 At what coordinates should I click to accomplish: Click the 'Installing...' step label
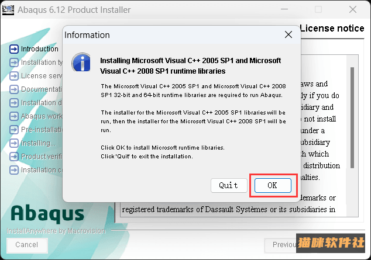[x=39, y=143]
